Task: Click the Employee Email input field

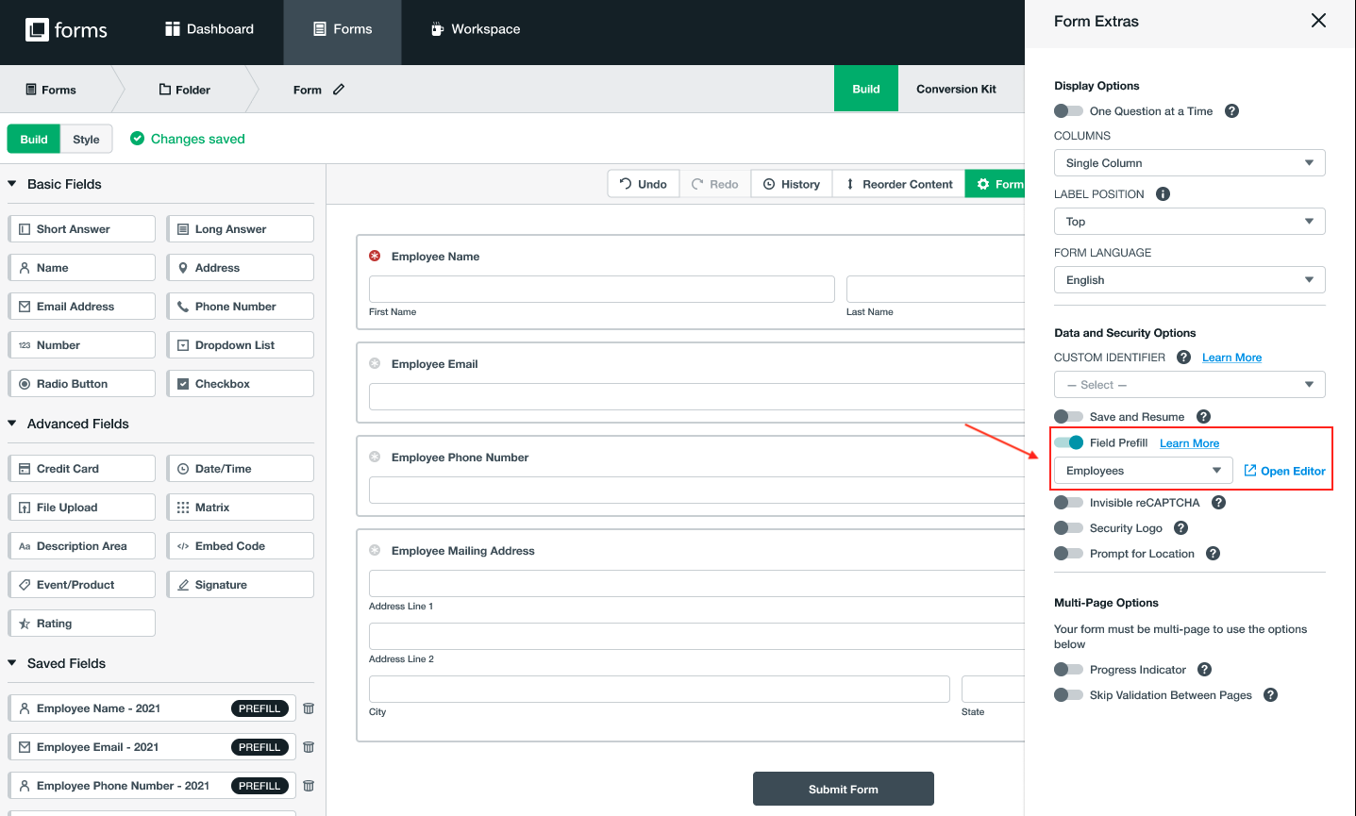Action: 696,397
